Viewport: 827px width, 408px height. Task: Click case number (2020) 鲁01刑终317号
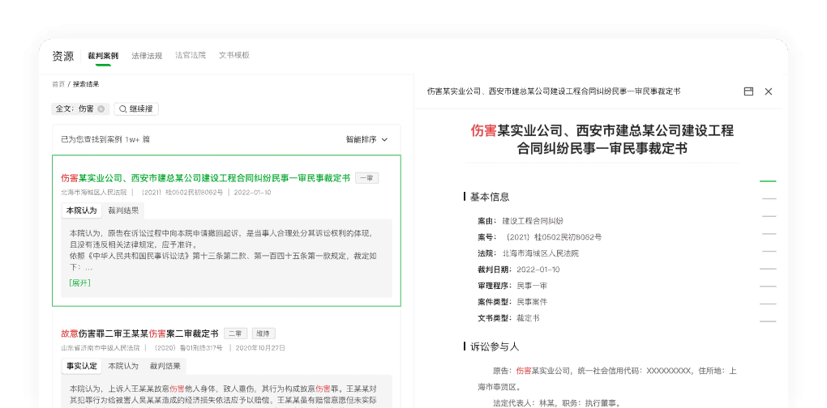pos(188,348)
